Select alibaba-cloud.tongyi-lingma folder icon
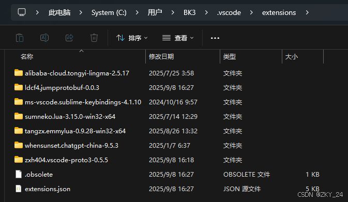Image resolution: width=348 pixels, height=202 pixels. (19, 73)
